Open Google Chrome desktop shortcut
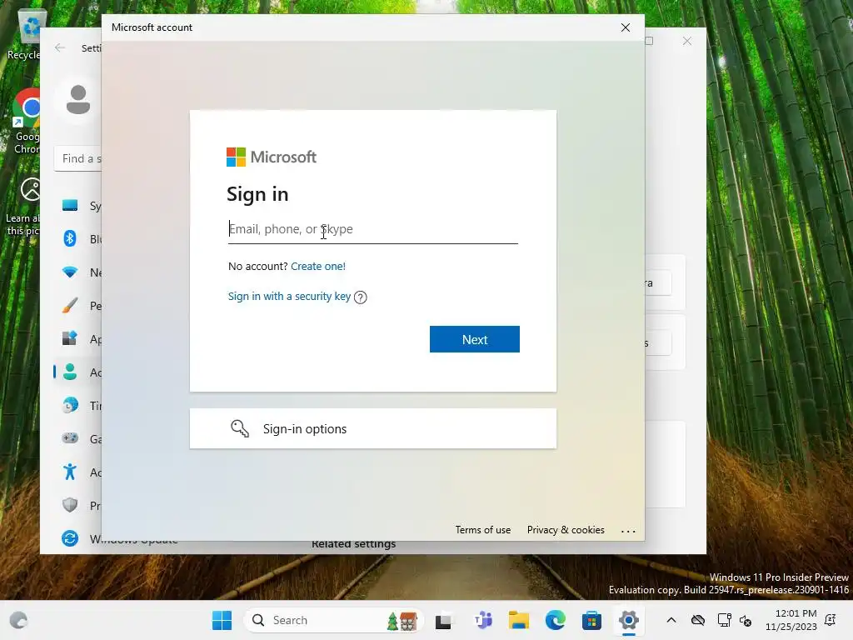 pyautogui.click(x=26, y=121)
